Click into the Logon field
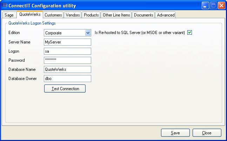The width and height of the screenshot is (227, 141). point(67,51)
